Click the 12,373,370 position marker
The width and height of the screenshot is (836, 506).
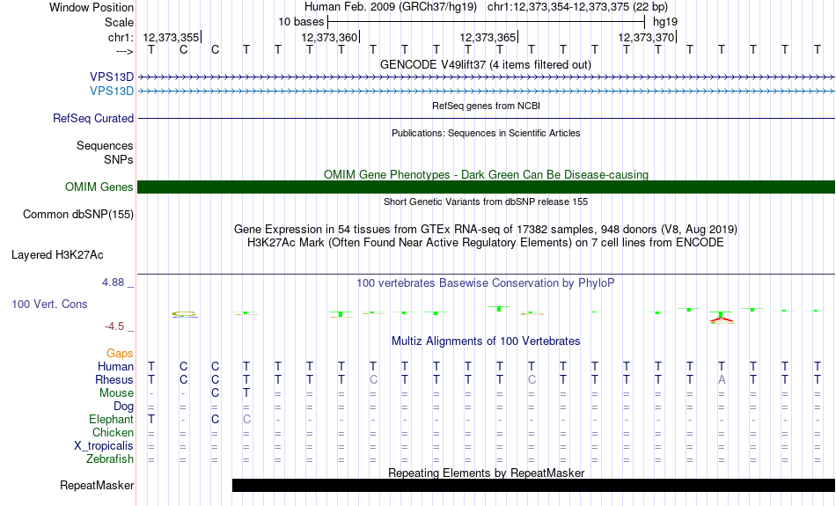tap(646, 37)
